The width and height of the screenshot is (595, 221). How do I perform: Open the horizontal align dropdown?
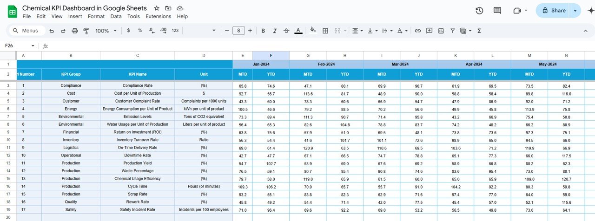pyautogui.click(x=357, y=31)
